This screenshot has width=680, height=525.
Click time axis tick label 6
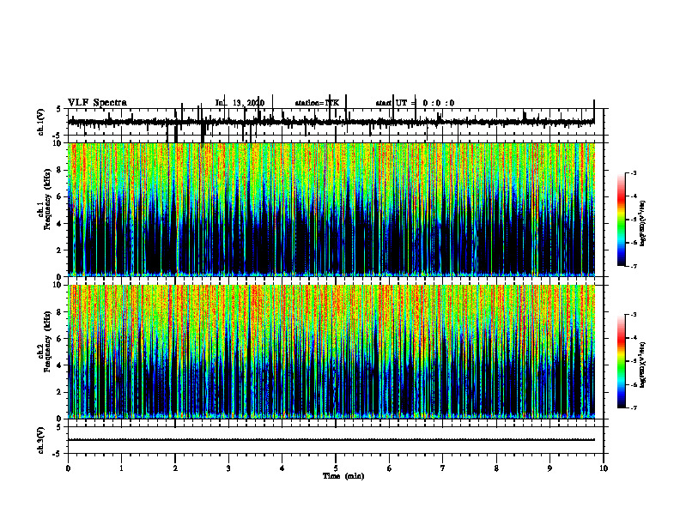(390, 468)
